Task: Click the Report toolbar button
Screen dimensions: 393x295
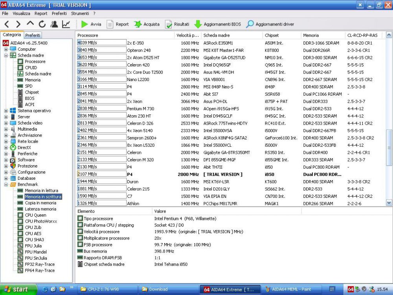Action: tap(118, 24)
